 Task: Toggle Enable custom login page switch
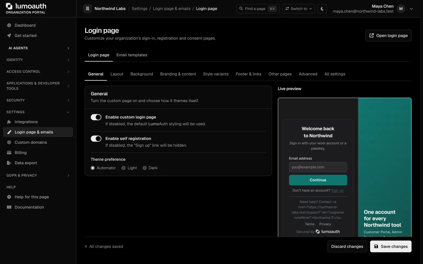click(96, 117)
